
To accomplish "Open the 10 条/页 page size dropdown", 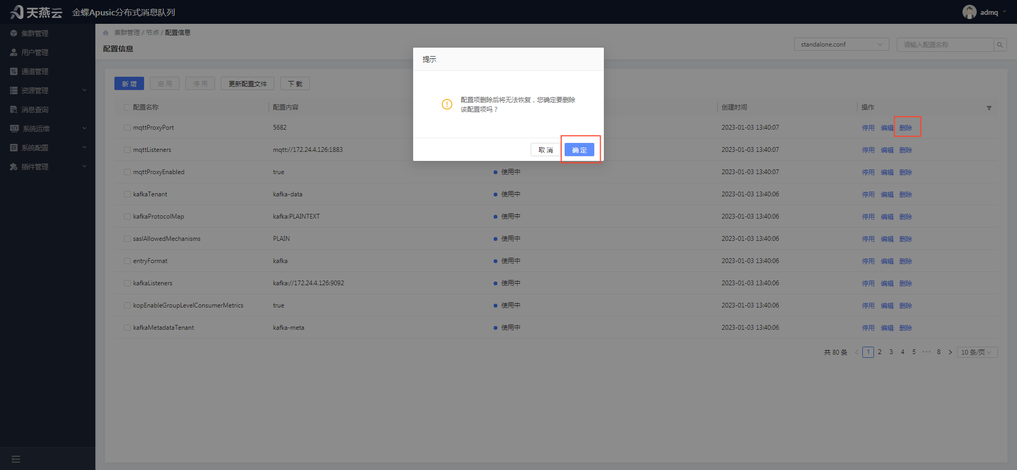I will (977, 352).
